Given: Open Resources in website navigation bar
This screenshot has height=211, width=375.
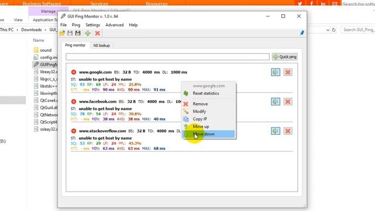Looking at the screenshot, I should [x=156, y=4].
